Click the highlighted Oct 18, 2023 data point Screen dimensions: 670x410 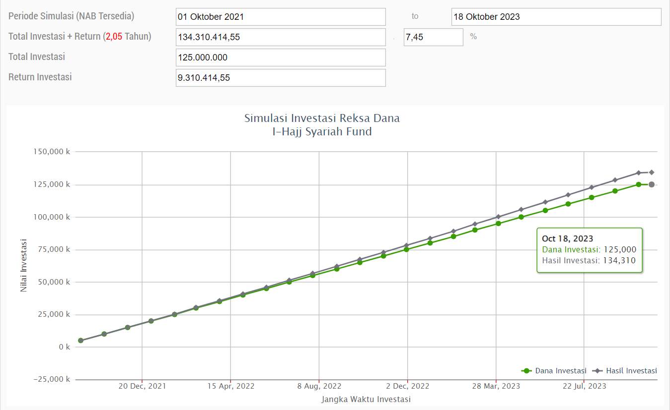pos(652,184)
